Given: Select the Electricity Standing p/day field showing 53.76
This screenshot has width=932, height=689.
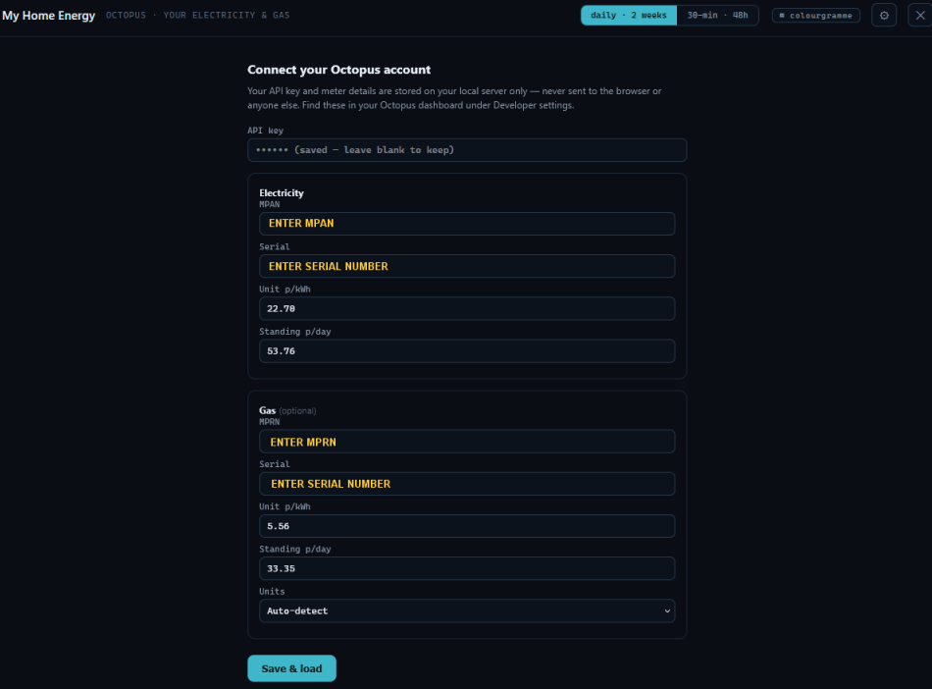Looking at the screenshot, I should (x=467, y=350).
